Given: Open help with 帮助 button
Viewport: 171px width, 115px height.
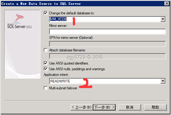Looking at the screenshot, I should point(155,108).
